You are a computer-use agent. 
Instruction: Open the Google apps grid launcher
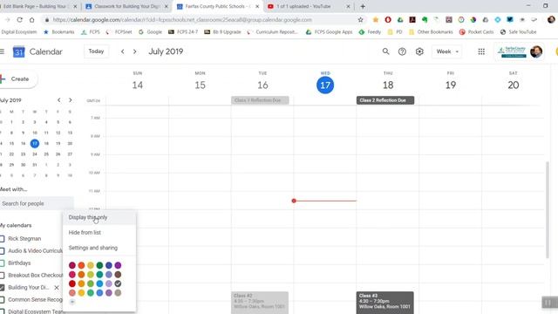481,51
